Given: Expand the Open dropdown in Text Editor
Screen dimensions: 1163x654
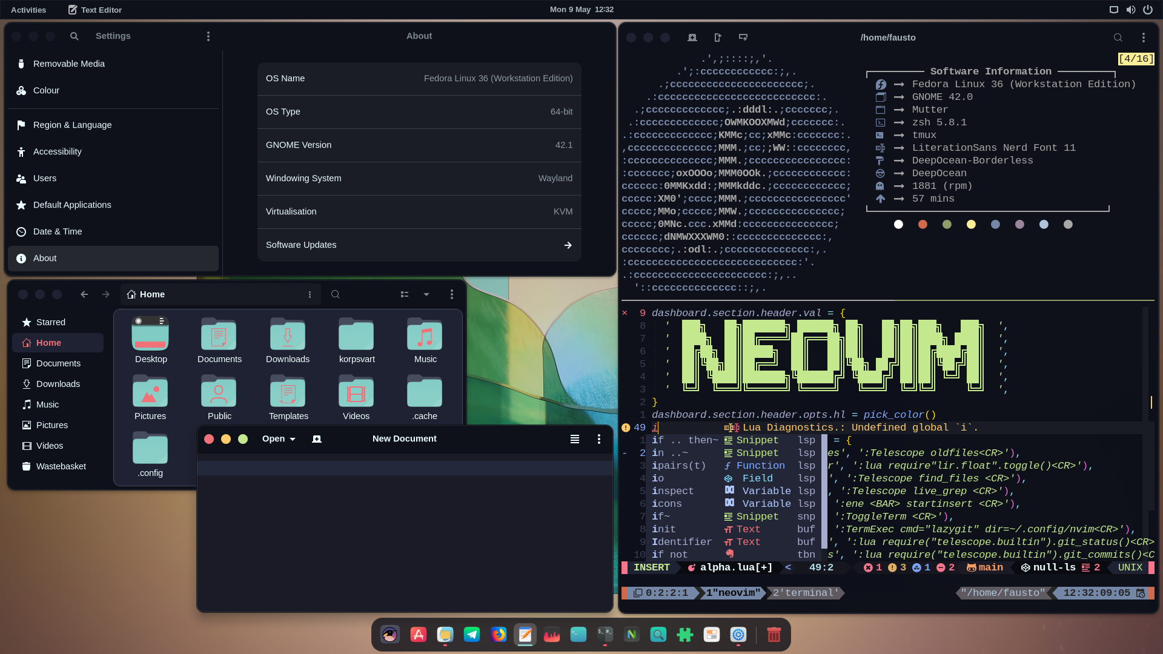Looking at the screenshot, I should coord(279,439).
